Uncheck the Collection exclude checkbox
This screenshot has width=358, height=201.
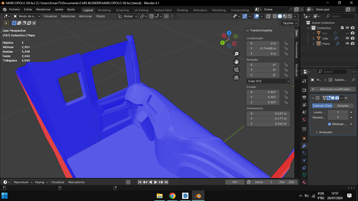click(x=342, y=28)
